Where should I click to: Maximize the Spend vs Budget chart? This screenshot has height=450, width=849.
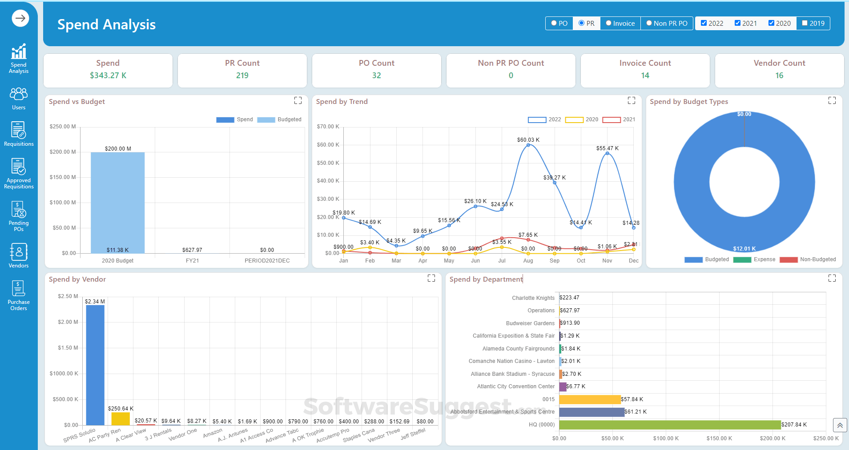pyautogui.click(x=298, y=101)
